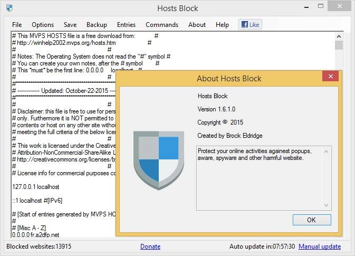This screenshot has width=355, height=256.
Task: Click the 'Notes: The Operating System' line
Action: tap(91, 56)
